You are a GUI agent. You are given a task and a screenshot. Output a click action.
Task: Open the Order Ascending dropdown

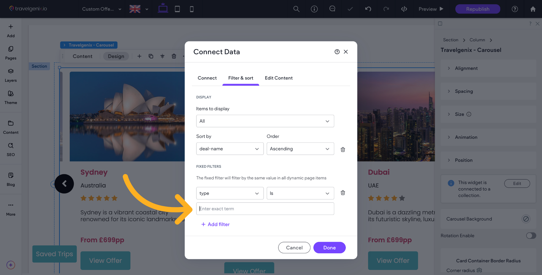coord(300,149)
